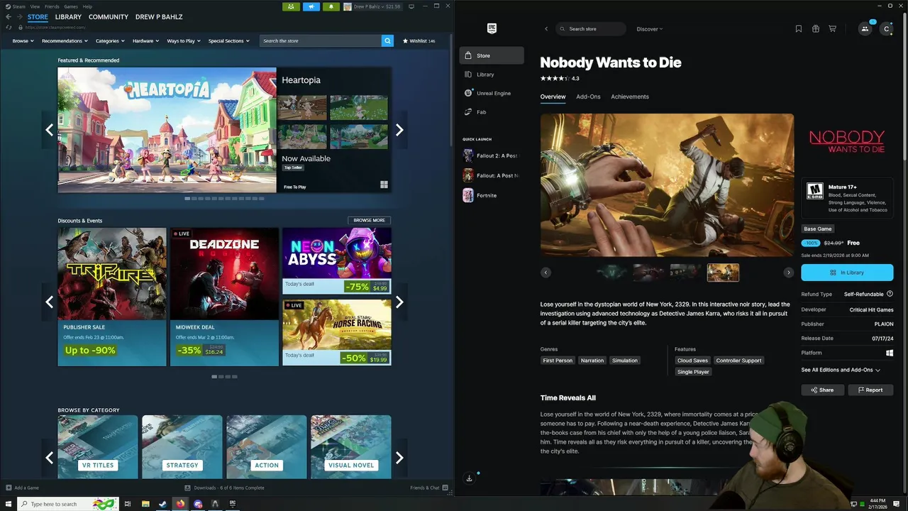Open Epic shopping cart

pos(833,29)
